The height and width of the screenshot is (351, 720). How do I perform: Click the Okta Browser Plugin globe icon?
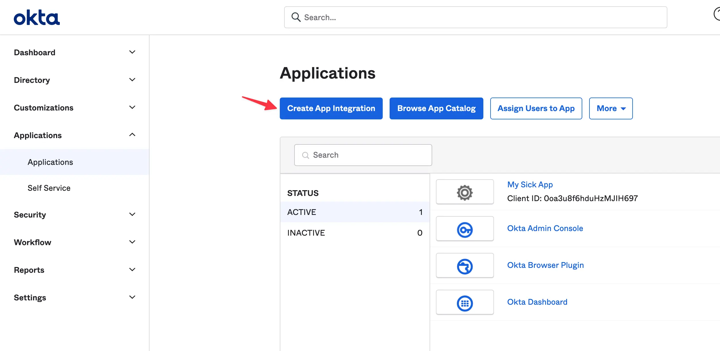click(465, 265)
